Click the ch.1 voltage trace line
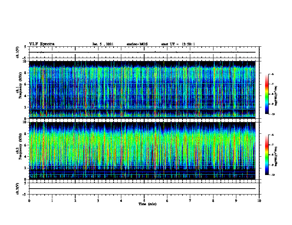 142,52
